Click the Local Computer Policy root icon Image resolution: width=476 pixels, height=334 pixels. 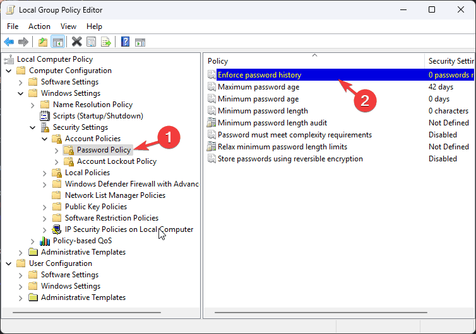9,59
